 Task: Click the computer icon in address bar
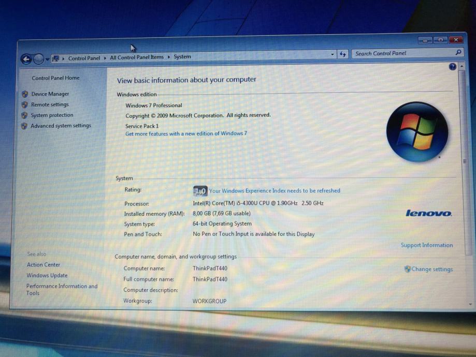click(55, 58)
